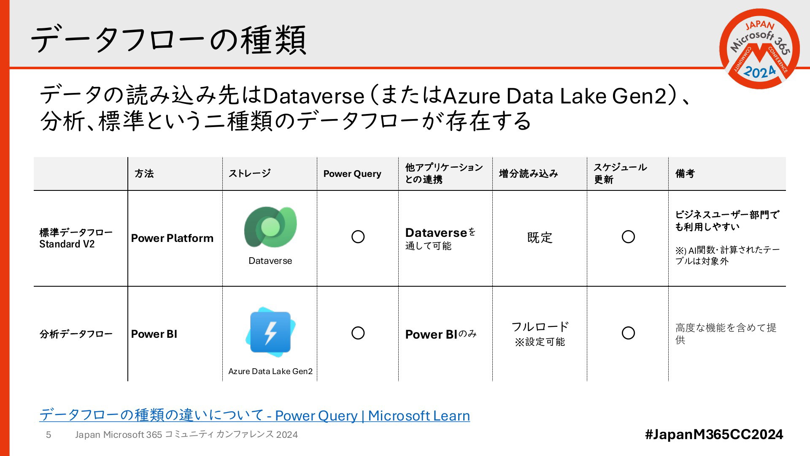Viewport: 810px width, 456px height.
Task: Select the 増分読み込み column header
Action: [529, 174]
